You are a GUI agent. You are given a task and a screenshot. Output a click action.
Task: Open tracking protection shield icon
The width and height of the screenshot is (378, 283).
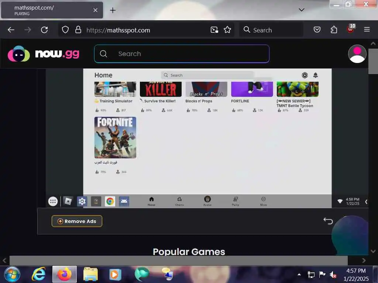tap(65, 30)
